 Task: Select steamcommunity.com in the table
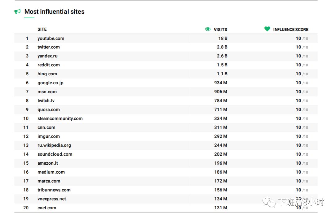point(60,118)
